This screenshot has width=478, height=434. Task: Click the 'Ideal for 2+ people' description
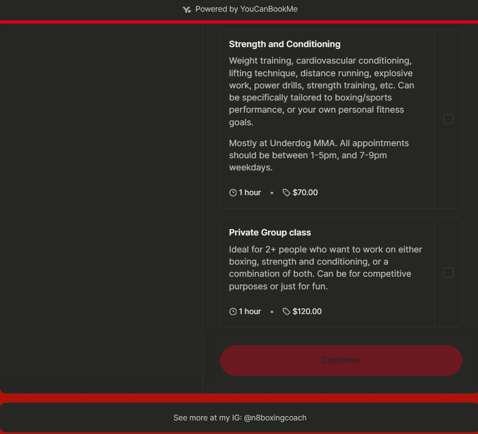325,267
